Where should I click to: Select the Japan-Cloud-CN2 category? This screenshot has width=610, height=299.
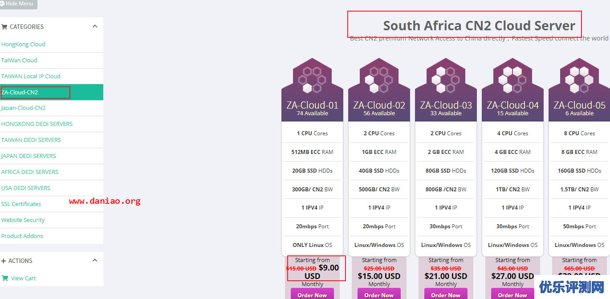click(23, 108)
